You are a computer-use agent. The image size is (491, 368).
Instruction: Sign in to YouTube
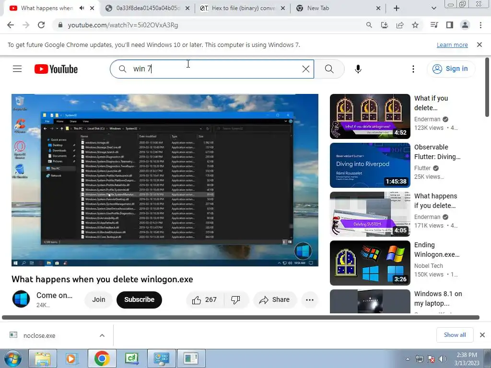[x=451, y=69]
